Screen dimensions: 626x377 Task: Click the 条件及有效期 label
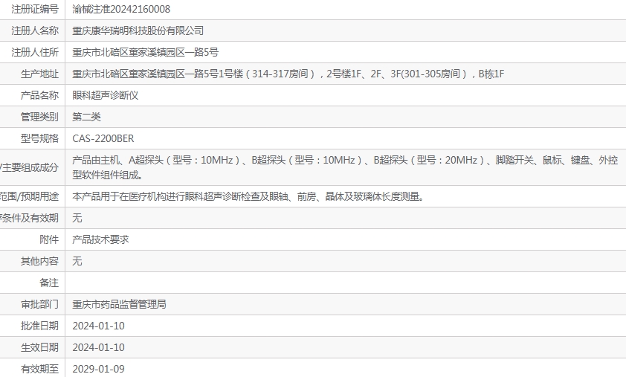point(29,218)
